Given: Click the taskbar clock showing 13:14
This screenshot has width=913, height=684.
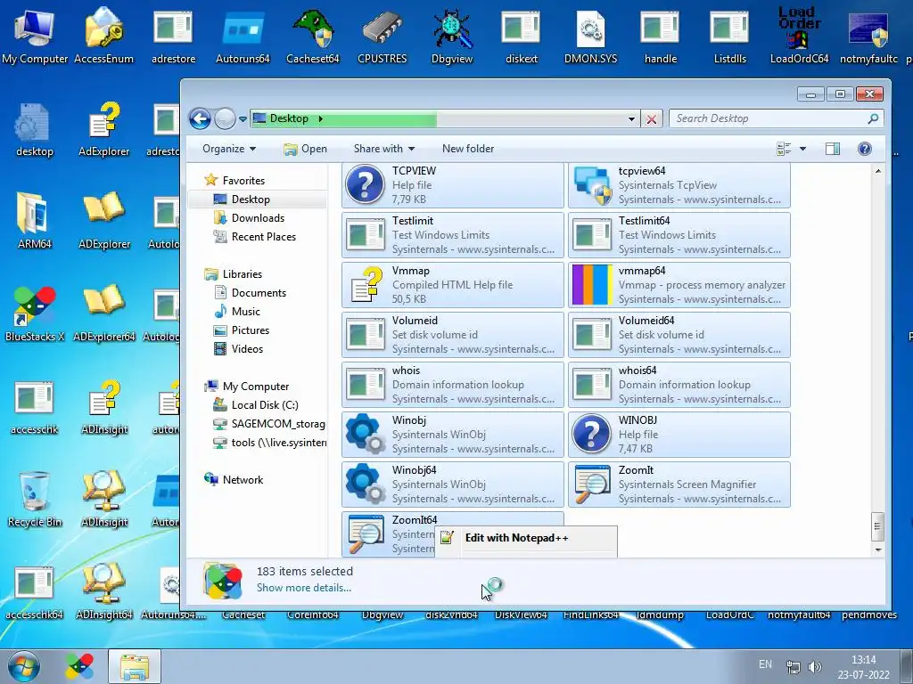Looking at the screenshot, I should (863, 667).
